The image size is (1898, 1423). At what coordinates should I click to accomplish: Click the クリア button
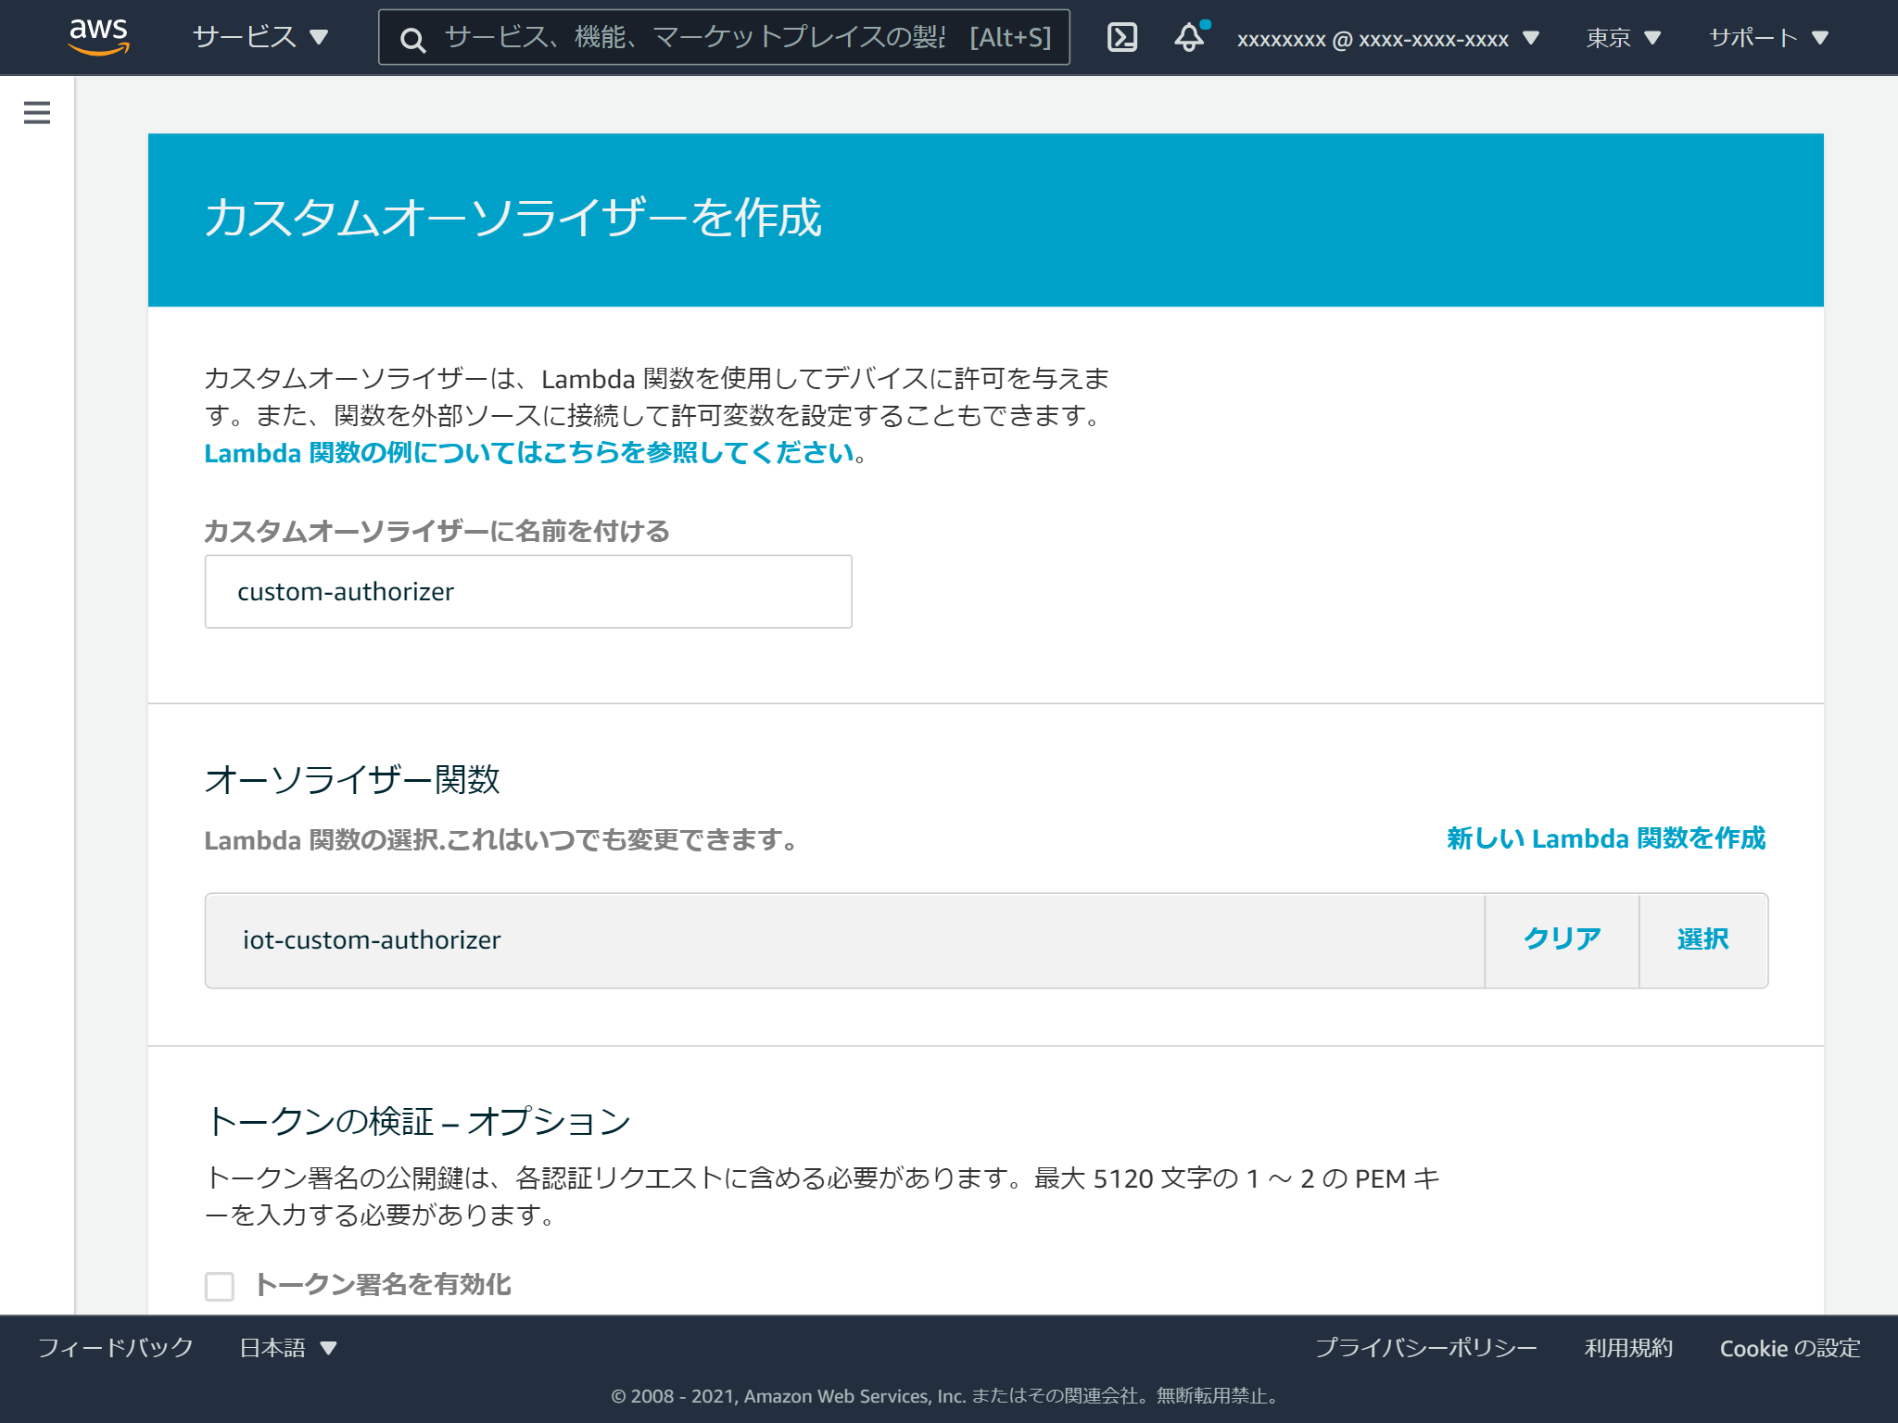(1562, 938)
